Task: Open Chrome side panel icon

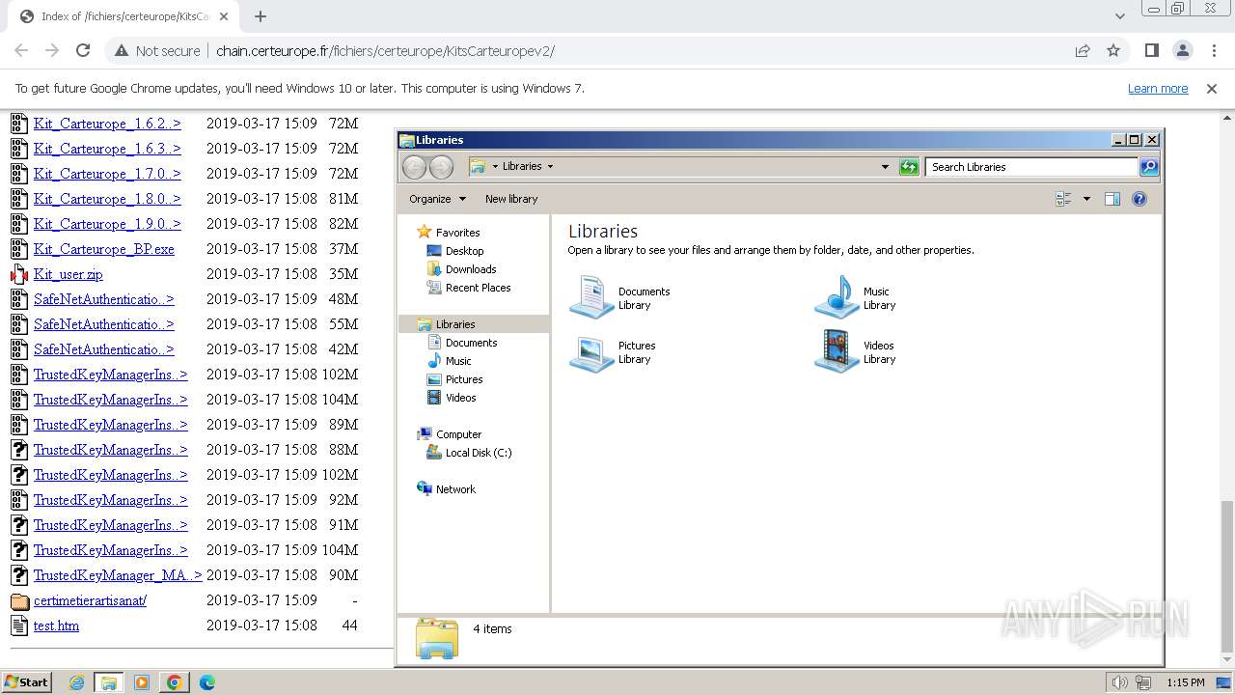Action: coord(1151,51)
